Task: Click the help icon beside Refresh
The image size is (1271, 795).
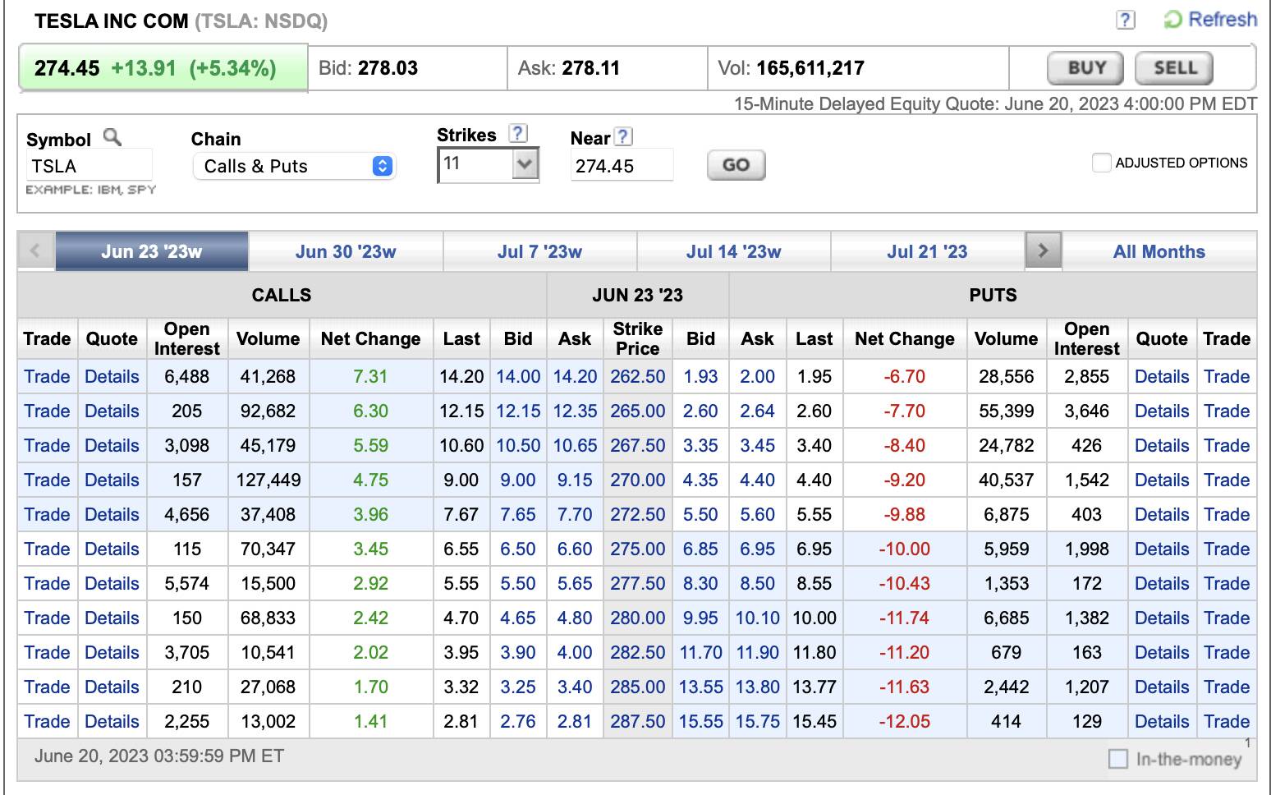Action: coord(1126,20)
